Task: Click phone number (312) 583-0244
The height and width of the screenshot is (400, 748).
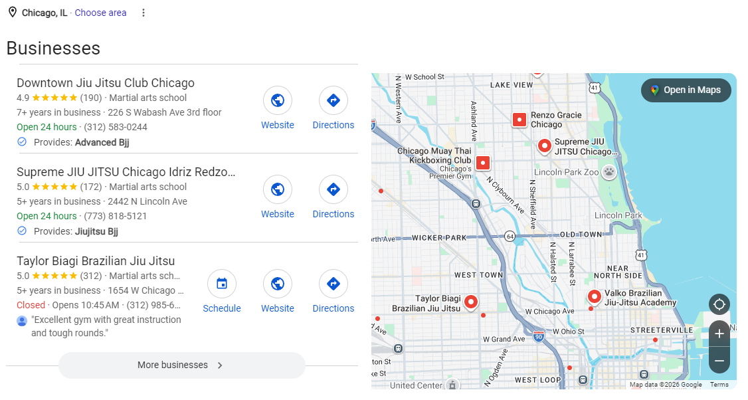Action: tap(116, 127)
